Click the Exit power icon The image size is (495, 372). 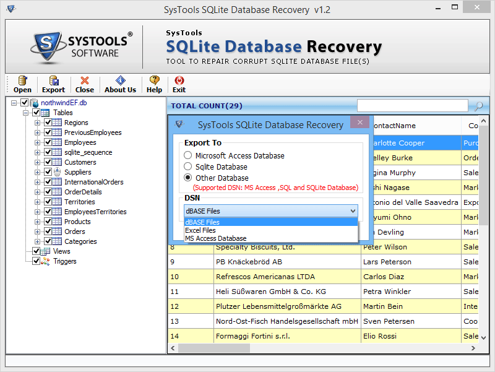click(x=179, y=80)
